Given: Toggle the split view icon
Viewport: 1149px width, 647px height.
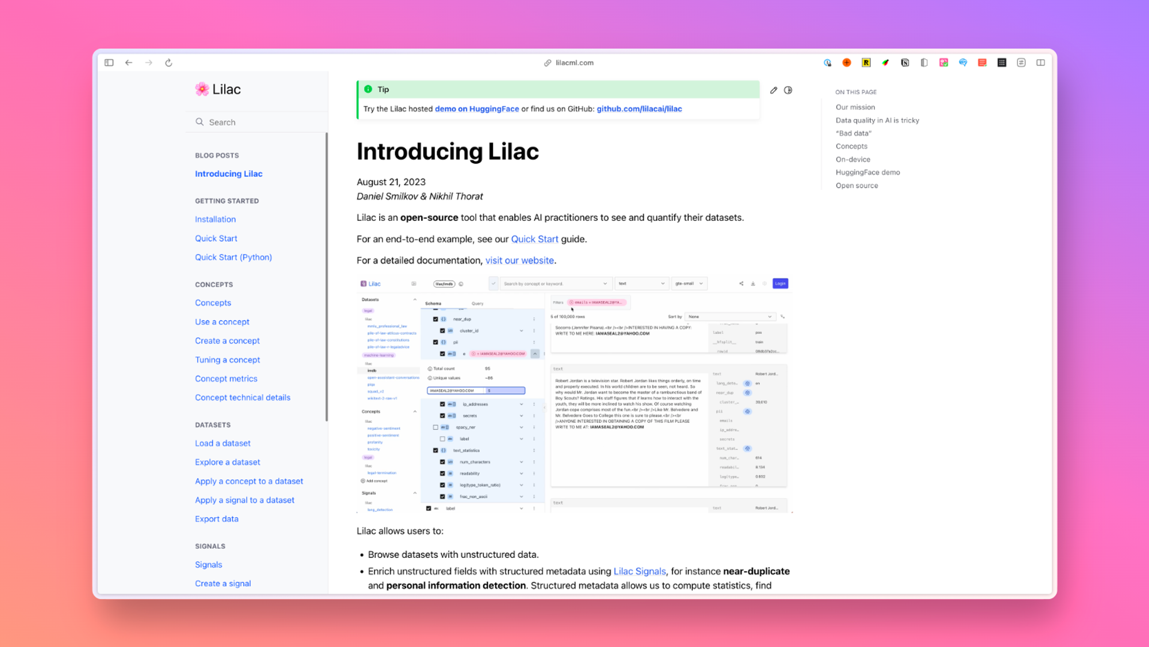Looking at the screenshot, I should pyautogui.click(x=1040, y=63).
